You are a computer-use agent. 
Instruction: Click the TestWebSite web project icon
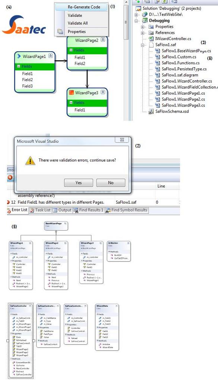click(145, 14)
